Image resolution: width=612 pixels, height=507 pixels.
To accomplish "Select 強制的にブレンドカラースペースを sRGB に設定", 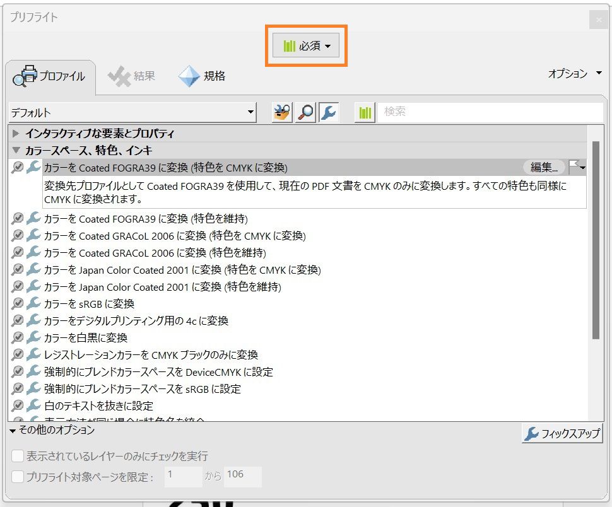I will (143, 389).
